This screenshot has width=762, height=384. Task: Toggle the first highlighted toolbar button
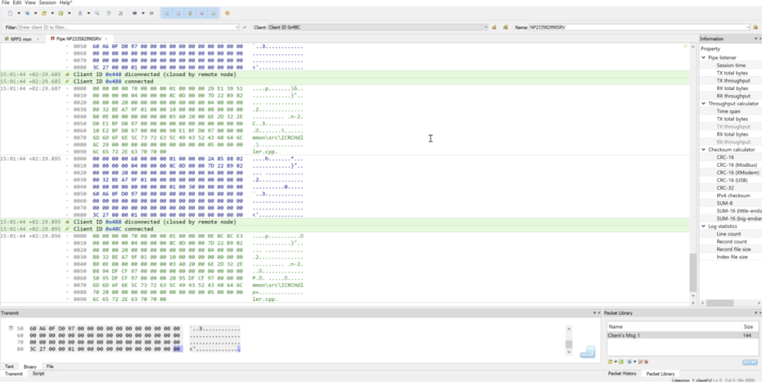click(x=167, y=13)
